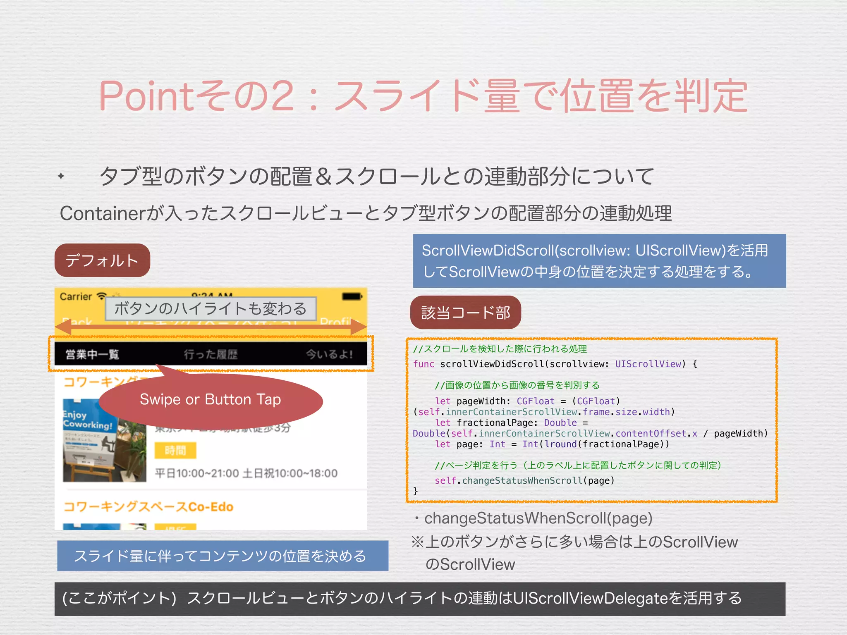
Task: Click the 平日10:00~21:00 hours text
Action: pyautogui.click(x=246, y=473)
